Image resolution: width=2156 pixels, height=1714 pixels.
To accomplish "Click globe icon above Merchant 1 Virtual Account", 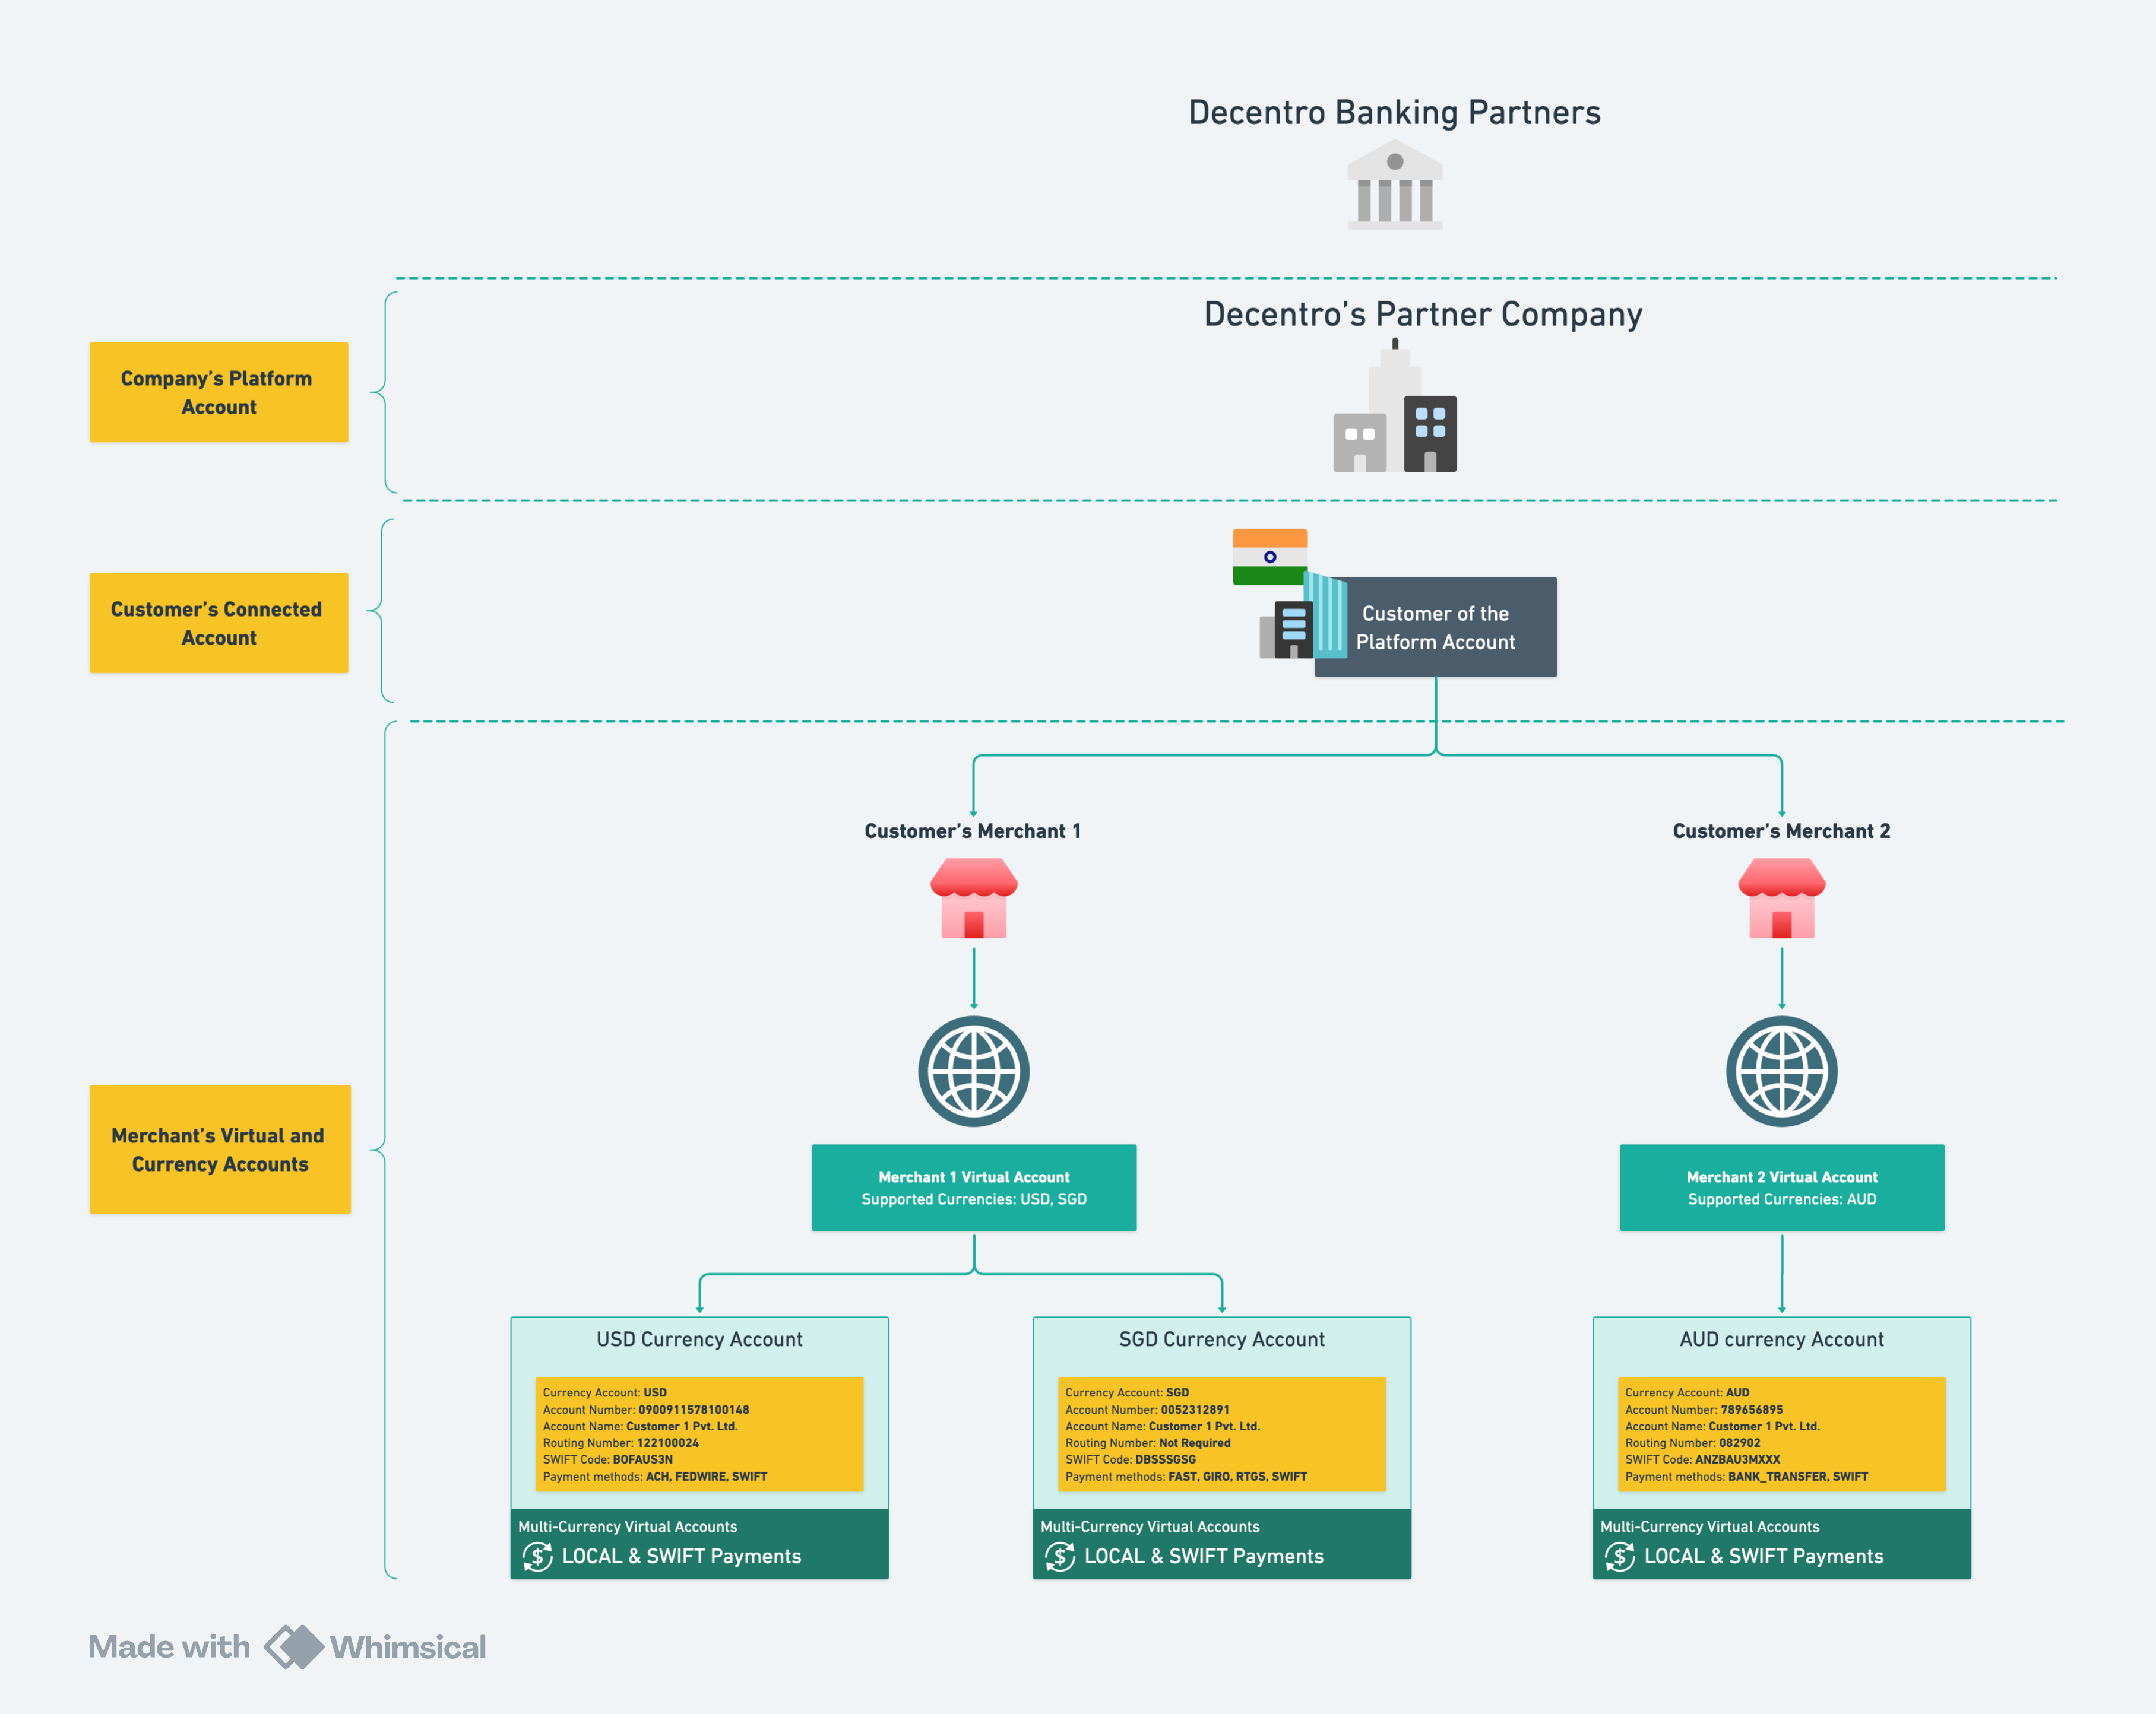I will 973,1071.
